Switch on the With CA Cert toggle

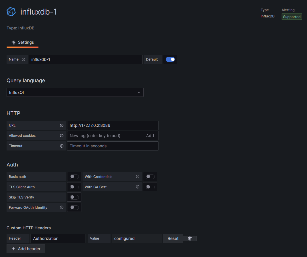tap(150, 187)
